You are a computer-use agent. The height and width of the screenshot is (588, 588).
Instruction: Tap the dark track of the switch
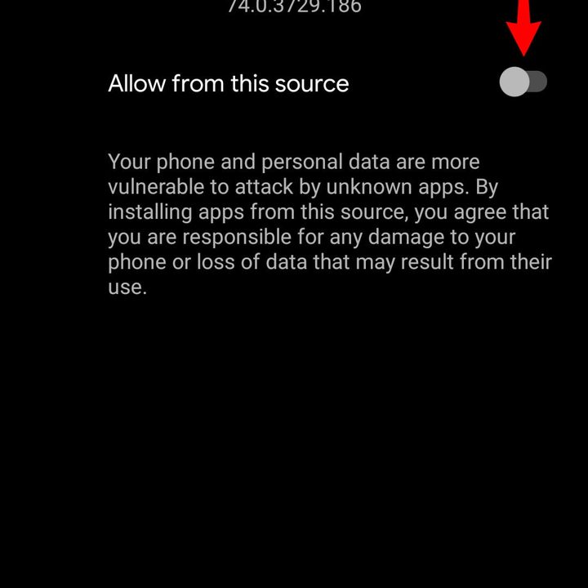[x=538, y=82]
